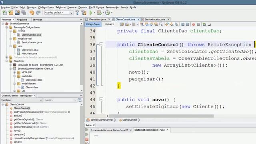
Task: Click the Código-Fonte view button
Action: tap(93, 24)
